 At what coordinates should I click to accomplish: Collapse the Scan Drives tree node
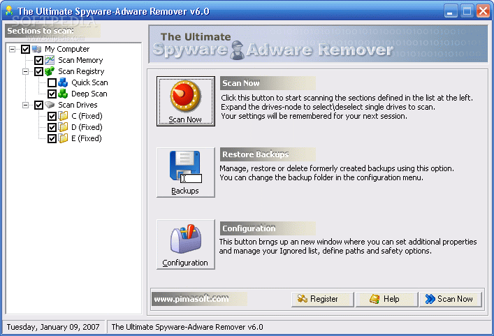click(x=26, y=105)
